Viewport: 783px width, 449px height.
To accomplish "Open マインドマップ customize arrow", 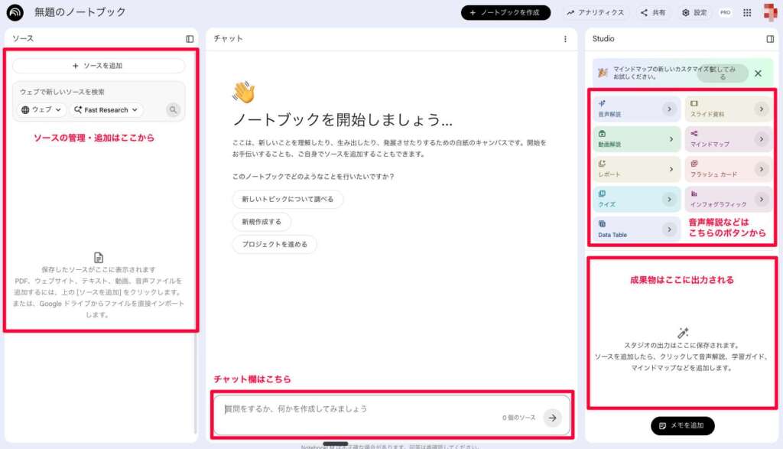I will [761, 139].
